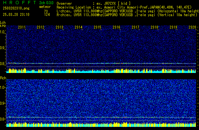Select the 2316 time marker
199x130 pixels.
click(x=116, y=27)
